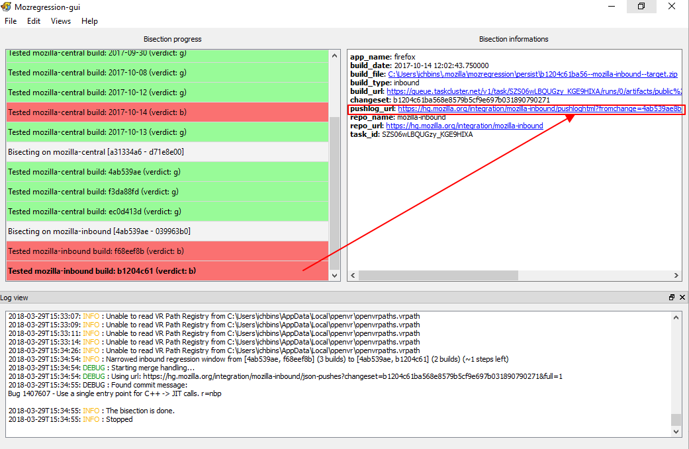The image size is (689, 449).
Task: Click the task_id value SZS06wLBQUGzy_KGE9HIXA
Action: pyautogui.click(x=427, y=134)
